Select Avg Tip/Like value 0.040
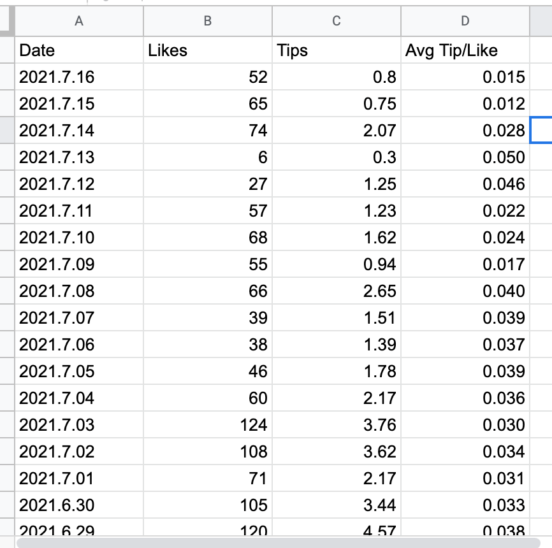This screenshot has width=552, height=548. tap(465, 291)
